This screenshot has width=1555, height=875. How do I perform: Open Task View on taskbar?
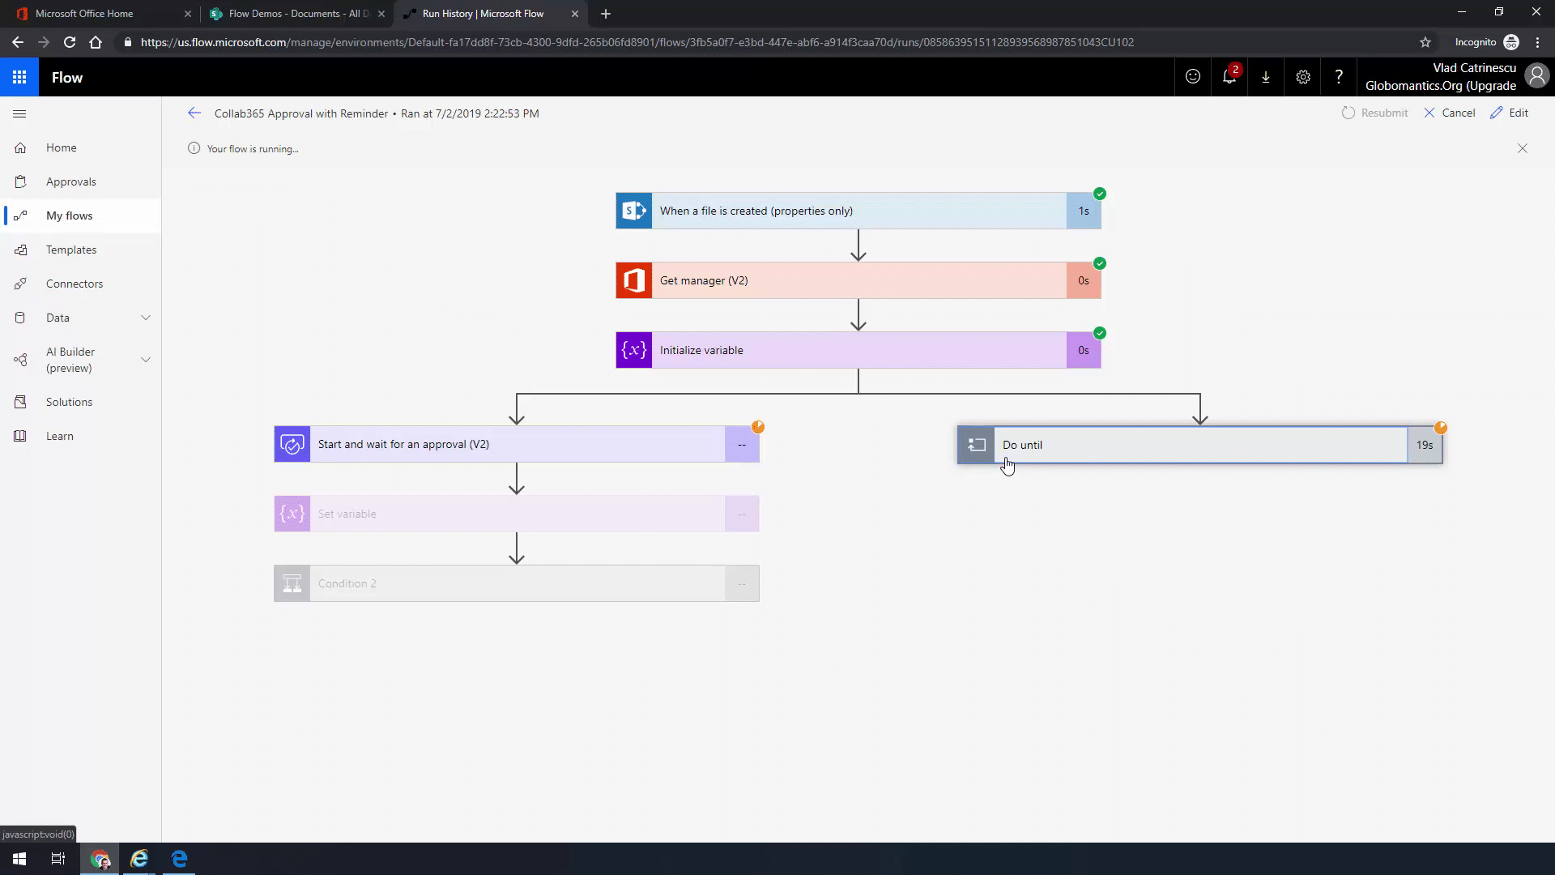pyautogui.click(x=58, y=859)
